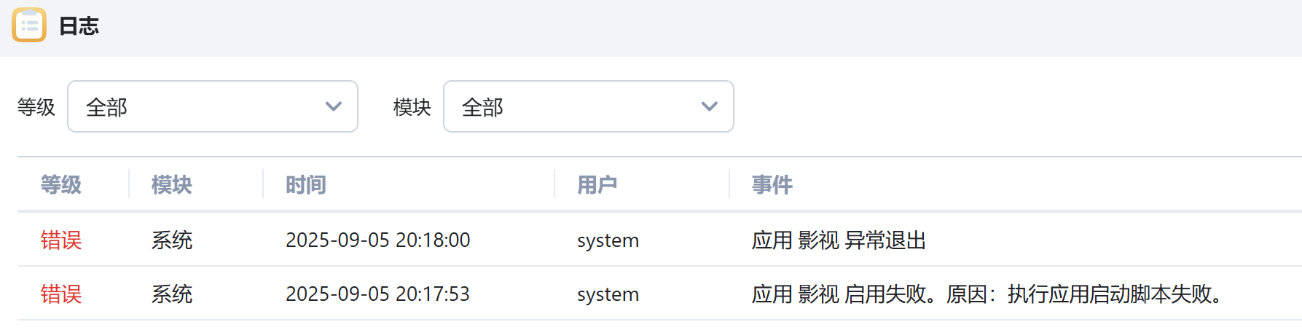
Task: Expand the 模块 dropdown chevron arrow
Action: (710, 106)
